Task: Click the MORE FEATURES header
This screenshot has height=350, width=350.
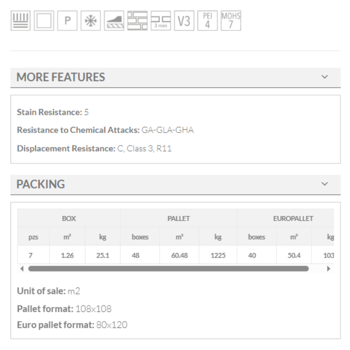Action: point(61,77)
